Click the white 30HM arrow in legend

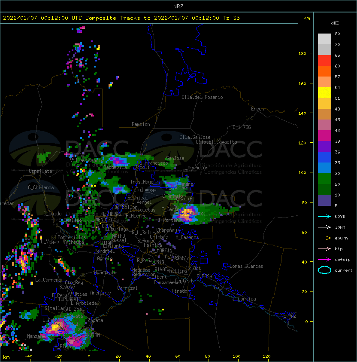(324, 227)
